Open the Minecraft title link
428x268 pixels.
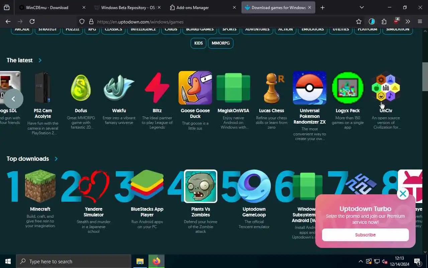pyautogui.click(x=40, y=209)
